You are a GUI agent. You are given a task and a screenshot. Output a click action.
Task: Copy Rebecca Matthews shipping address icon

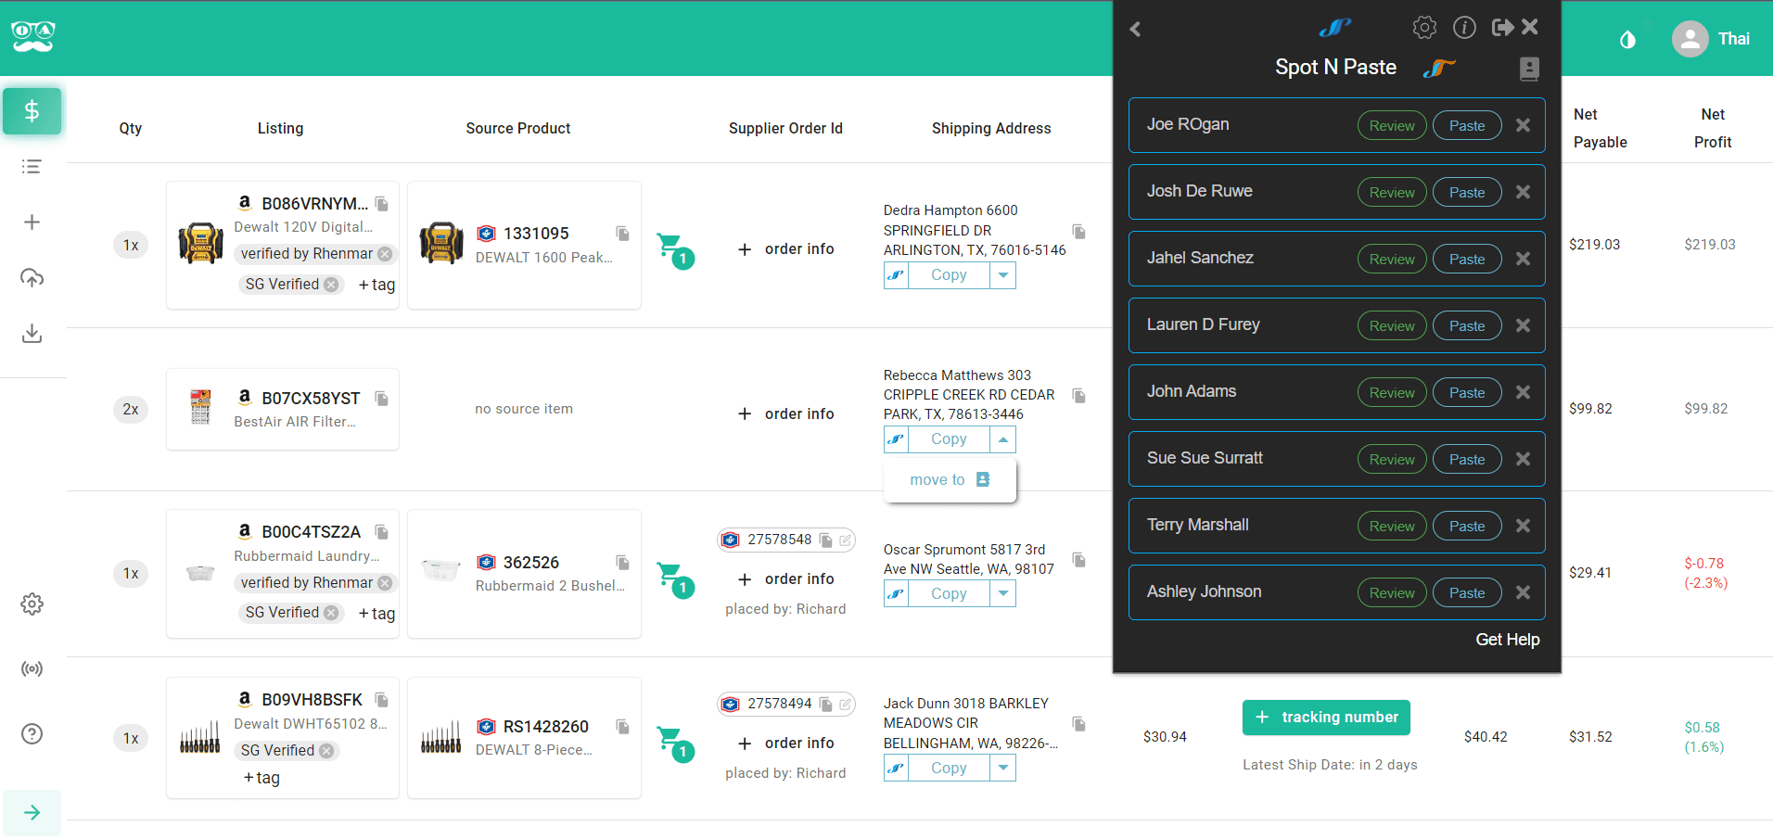coord(1078,396)
